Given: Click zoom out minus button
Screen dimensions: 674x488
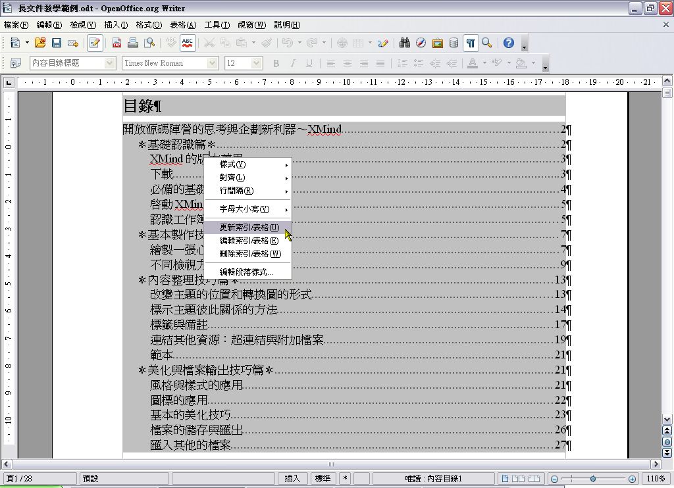Looking at the screenshot, I should tap(554, 479).
